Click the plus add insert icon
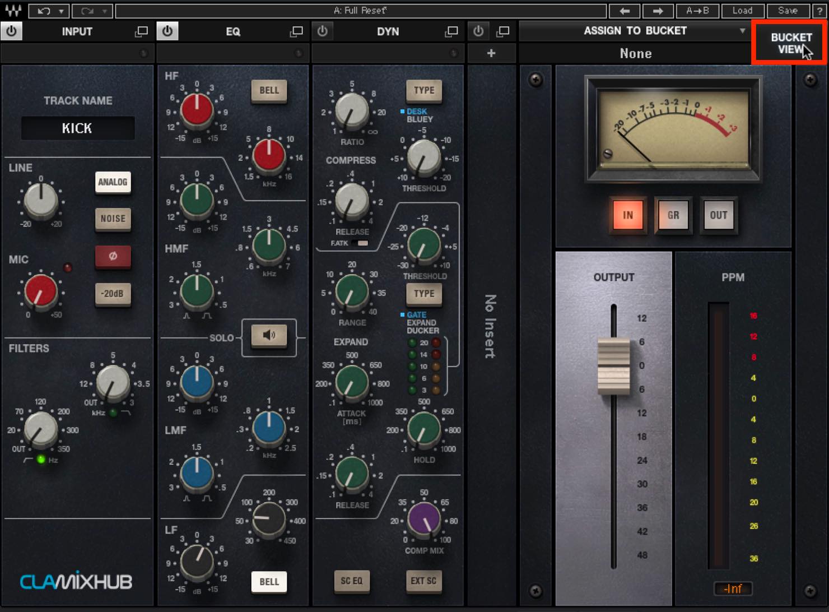Screen dimensions: 829x612 [491, 53]
